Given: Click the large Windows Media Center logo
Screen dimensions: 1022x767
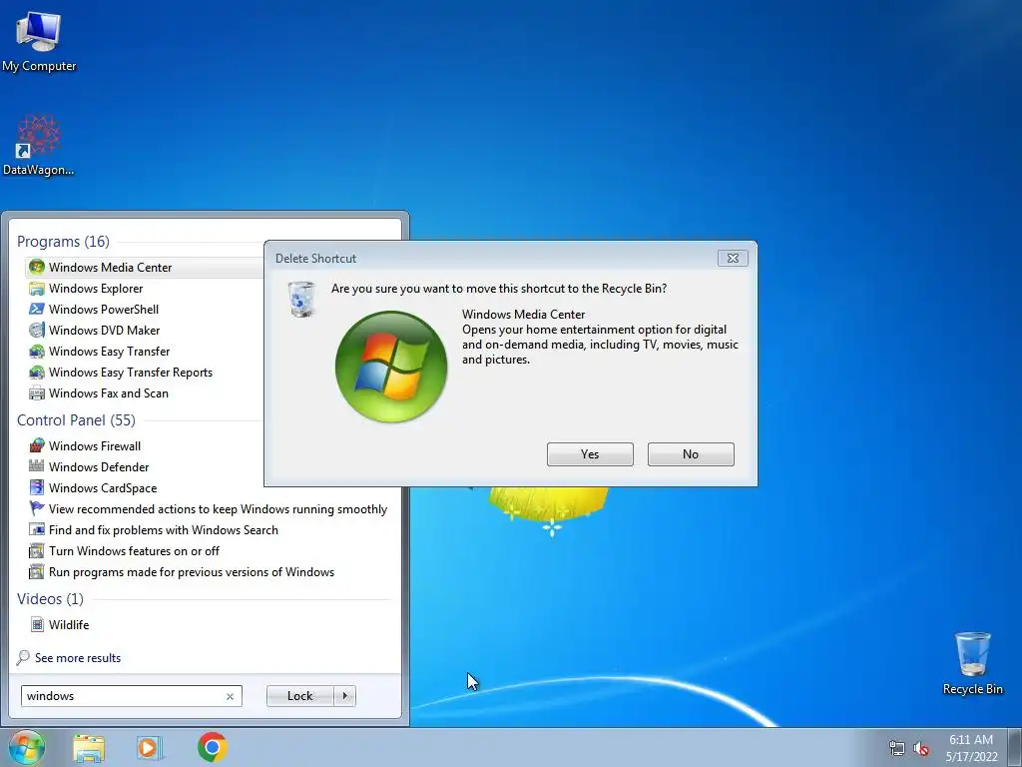Looking at the screenshot, I should 391,367.
